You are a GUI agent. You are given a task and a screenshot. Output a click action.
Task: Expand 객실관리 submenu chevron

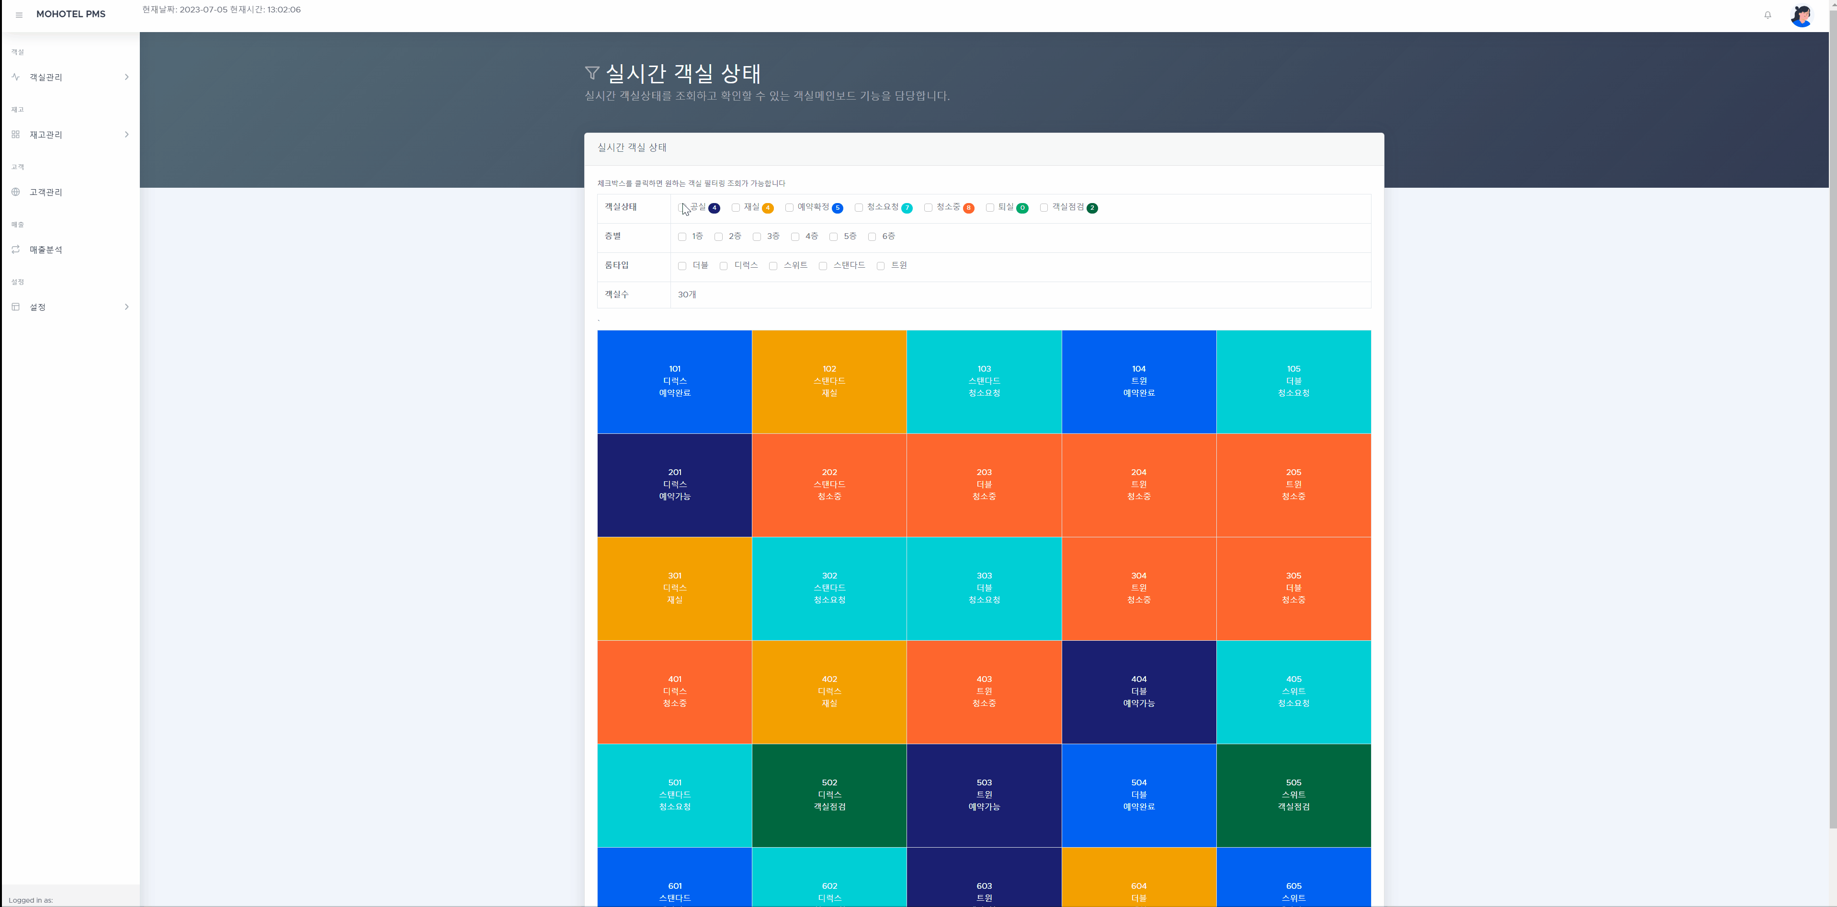[126, 77]
